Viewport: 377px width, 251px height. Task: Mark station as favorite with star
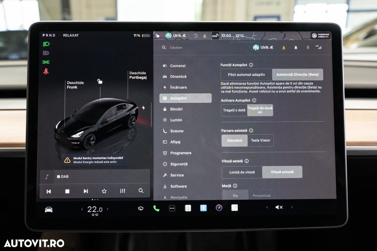(x=104, y=191)
